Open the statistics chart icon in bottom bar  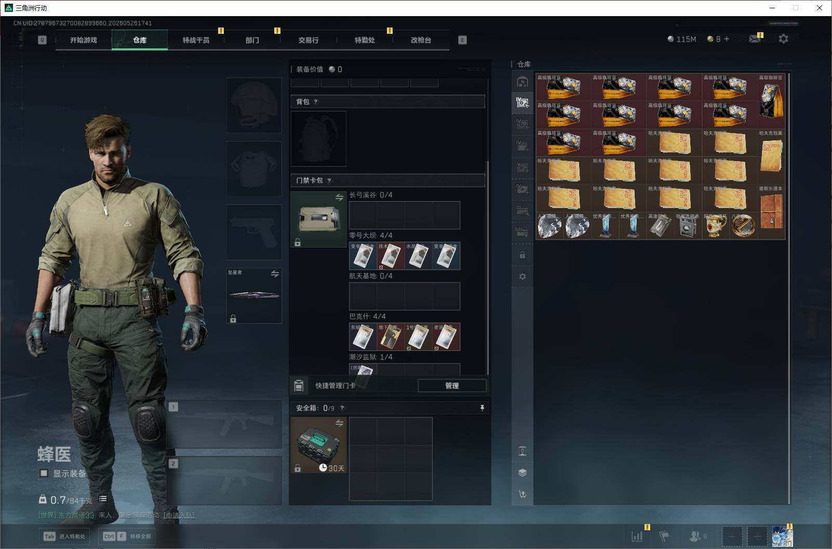pos(637,536)
